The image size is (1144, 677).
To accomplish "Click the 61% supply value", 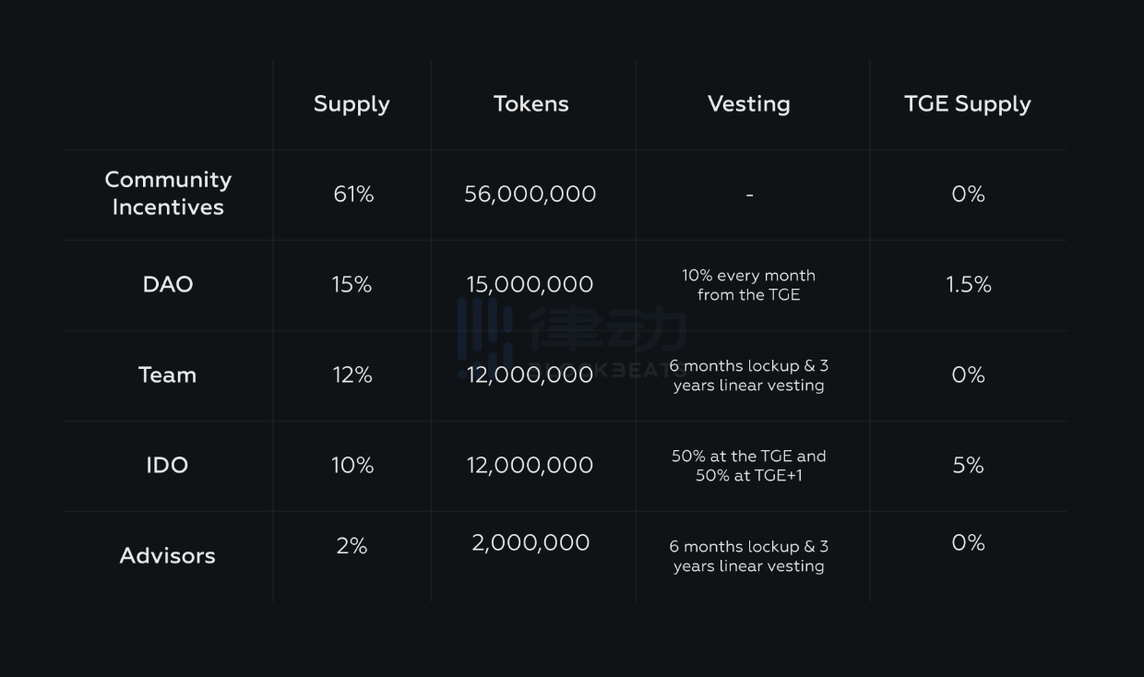I will click(x=353, y=194).
